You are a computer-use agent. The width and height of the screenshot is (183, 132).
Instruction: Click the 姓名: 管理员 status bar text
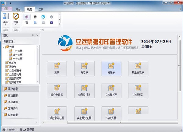27,130
